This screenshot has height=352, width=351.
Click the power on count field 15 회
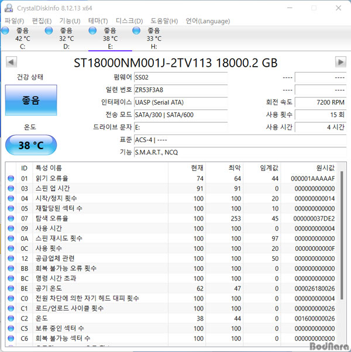(x=321, y=115)
